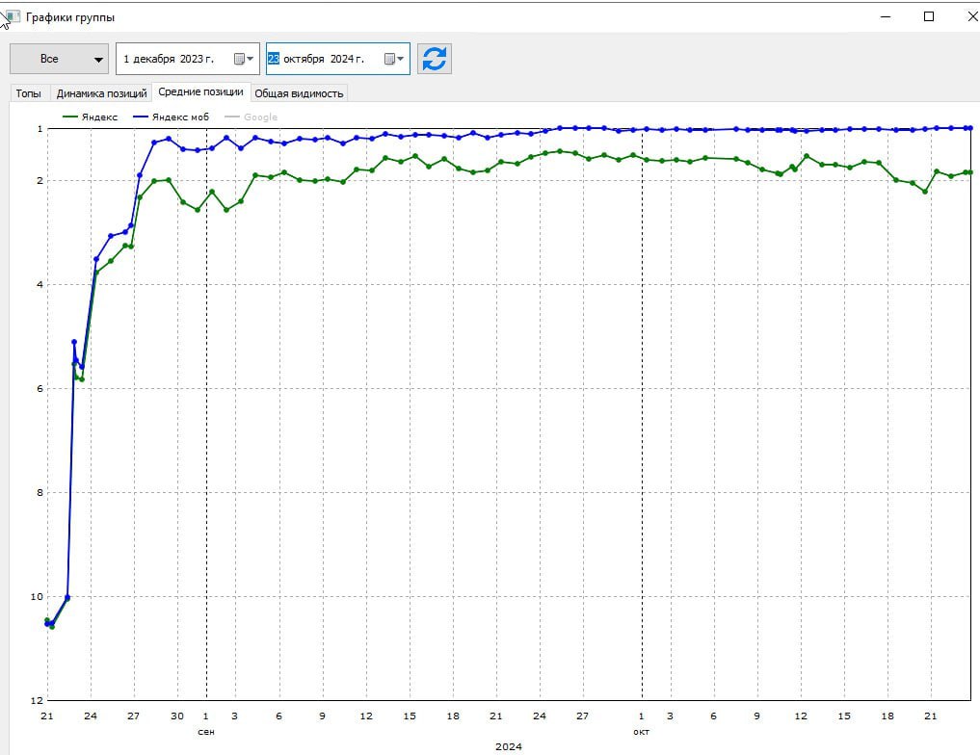The width and height of the screenshot is (980, 755).
Task: Open the end date calendar picker icon
Action: (393, 59)
